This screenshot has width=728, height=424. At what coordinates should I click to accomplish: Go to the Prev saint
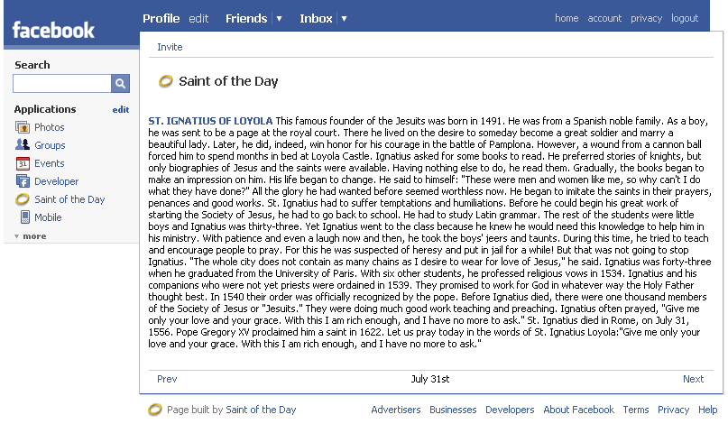[167, 379]
